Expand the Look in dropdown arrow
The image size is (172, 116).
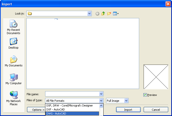90,14
